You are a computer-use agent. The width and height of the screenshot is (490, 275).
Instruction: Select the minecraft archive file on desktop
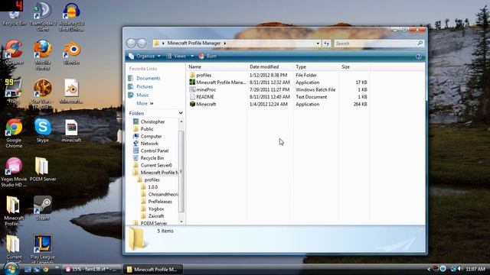tap(71, 131)
